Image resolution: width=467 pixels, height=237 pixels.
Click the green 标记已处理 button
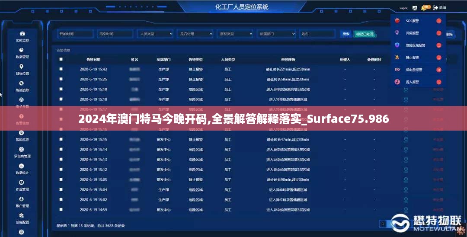click(365, 34)
